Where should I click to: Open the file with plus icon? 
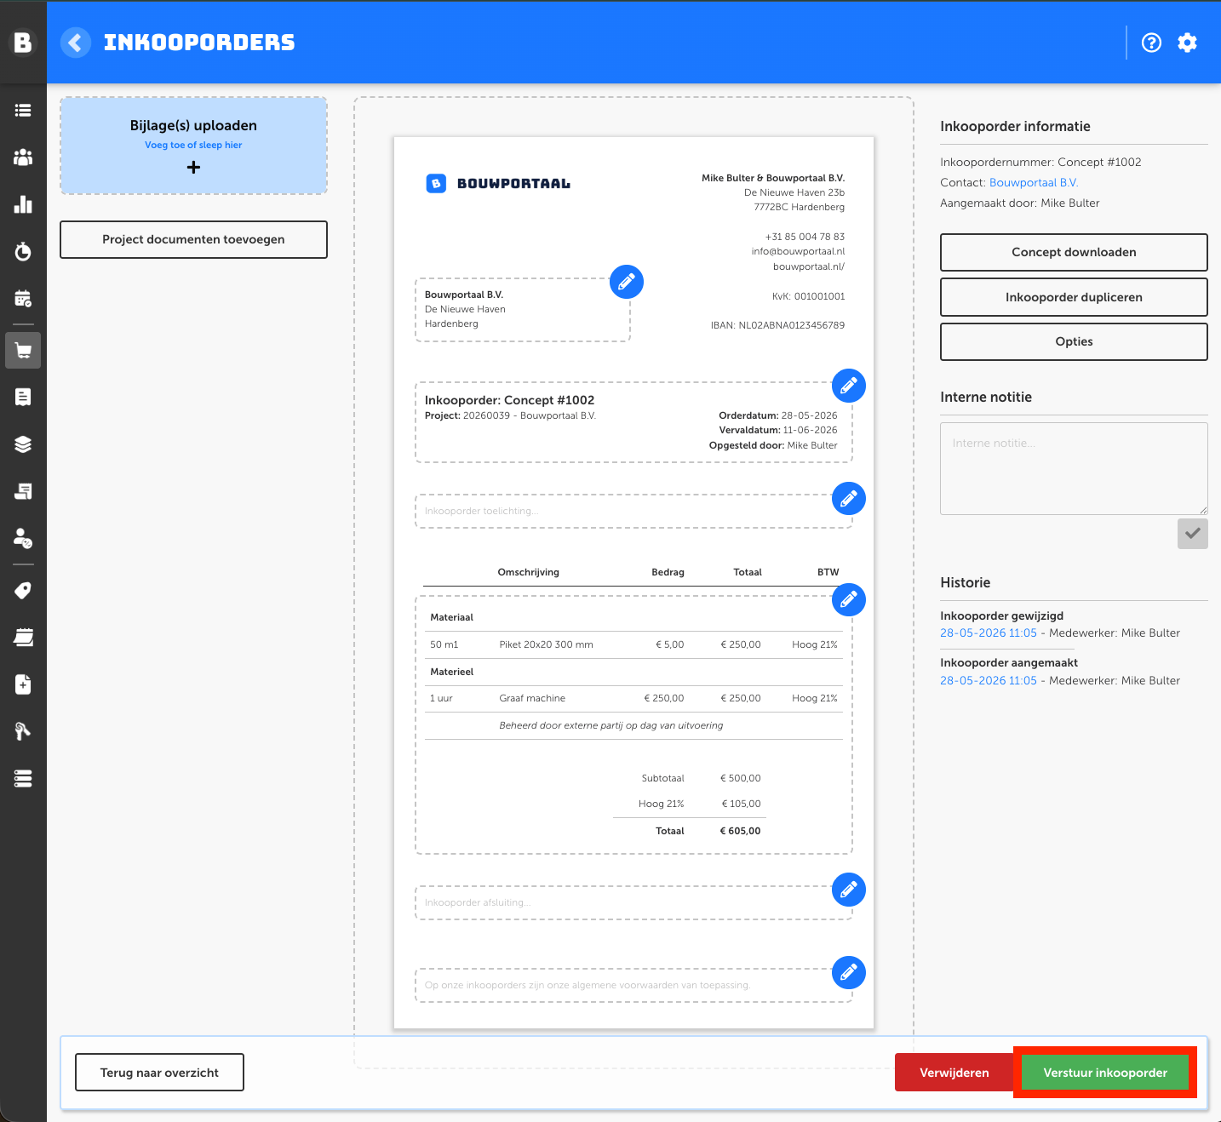point(23,684)
